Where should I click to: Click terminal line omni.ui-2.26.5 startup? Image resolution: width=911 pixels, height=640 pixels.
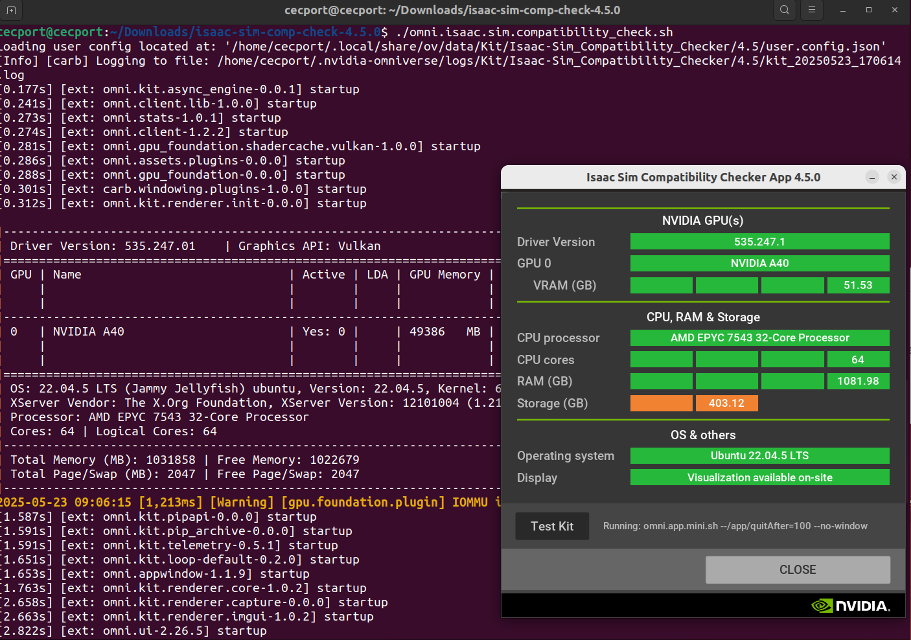133,630
